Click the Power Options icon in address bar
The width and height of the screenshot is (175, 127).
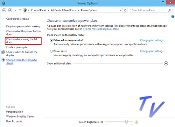[25, 10]
